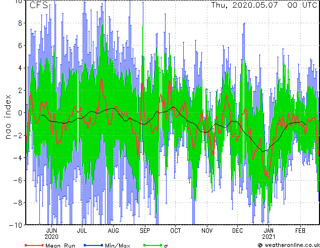320x248 pixels.
Task: Click the Mean Run legend text
Action: tap(60, 245)
